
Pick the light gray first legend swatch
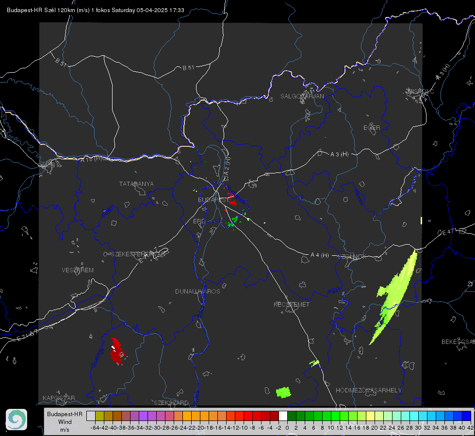[x=91, y=416]
